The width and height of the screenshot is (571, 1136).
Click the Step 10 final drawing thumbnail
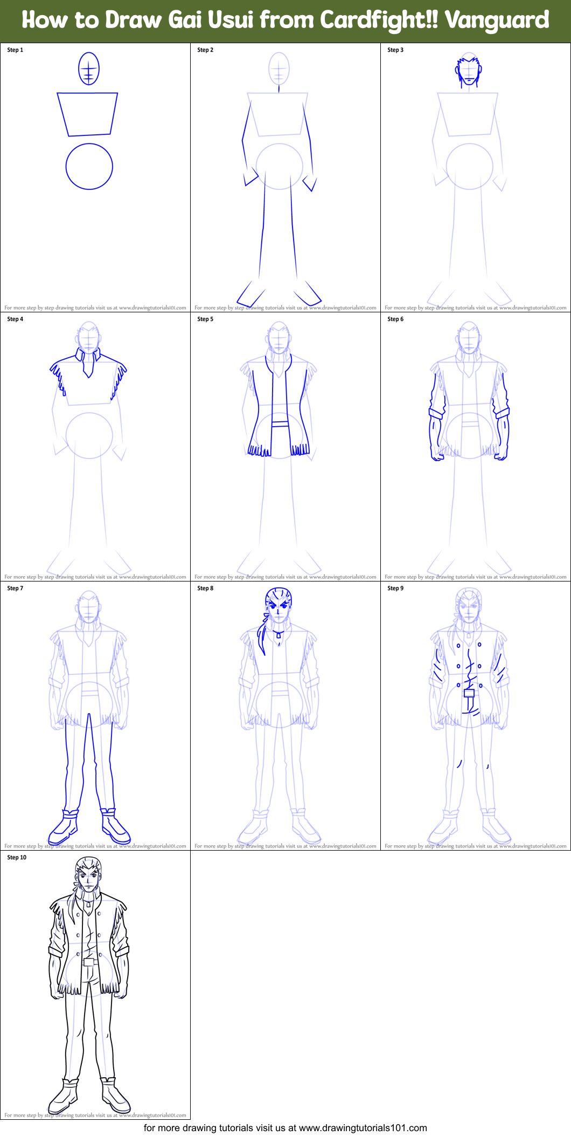pyautogui.click(x=95, y=985)
